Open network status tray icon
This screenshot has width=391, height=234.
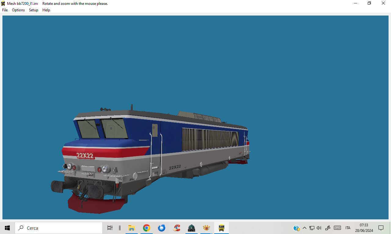[x=312, y=228]
